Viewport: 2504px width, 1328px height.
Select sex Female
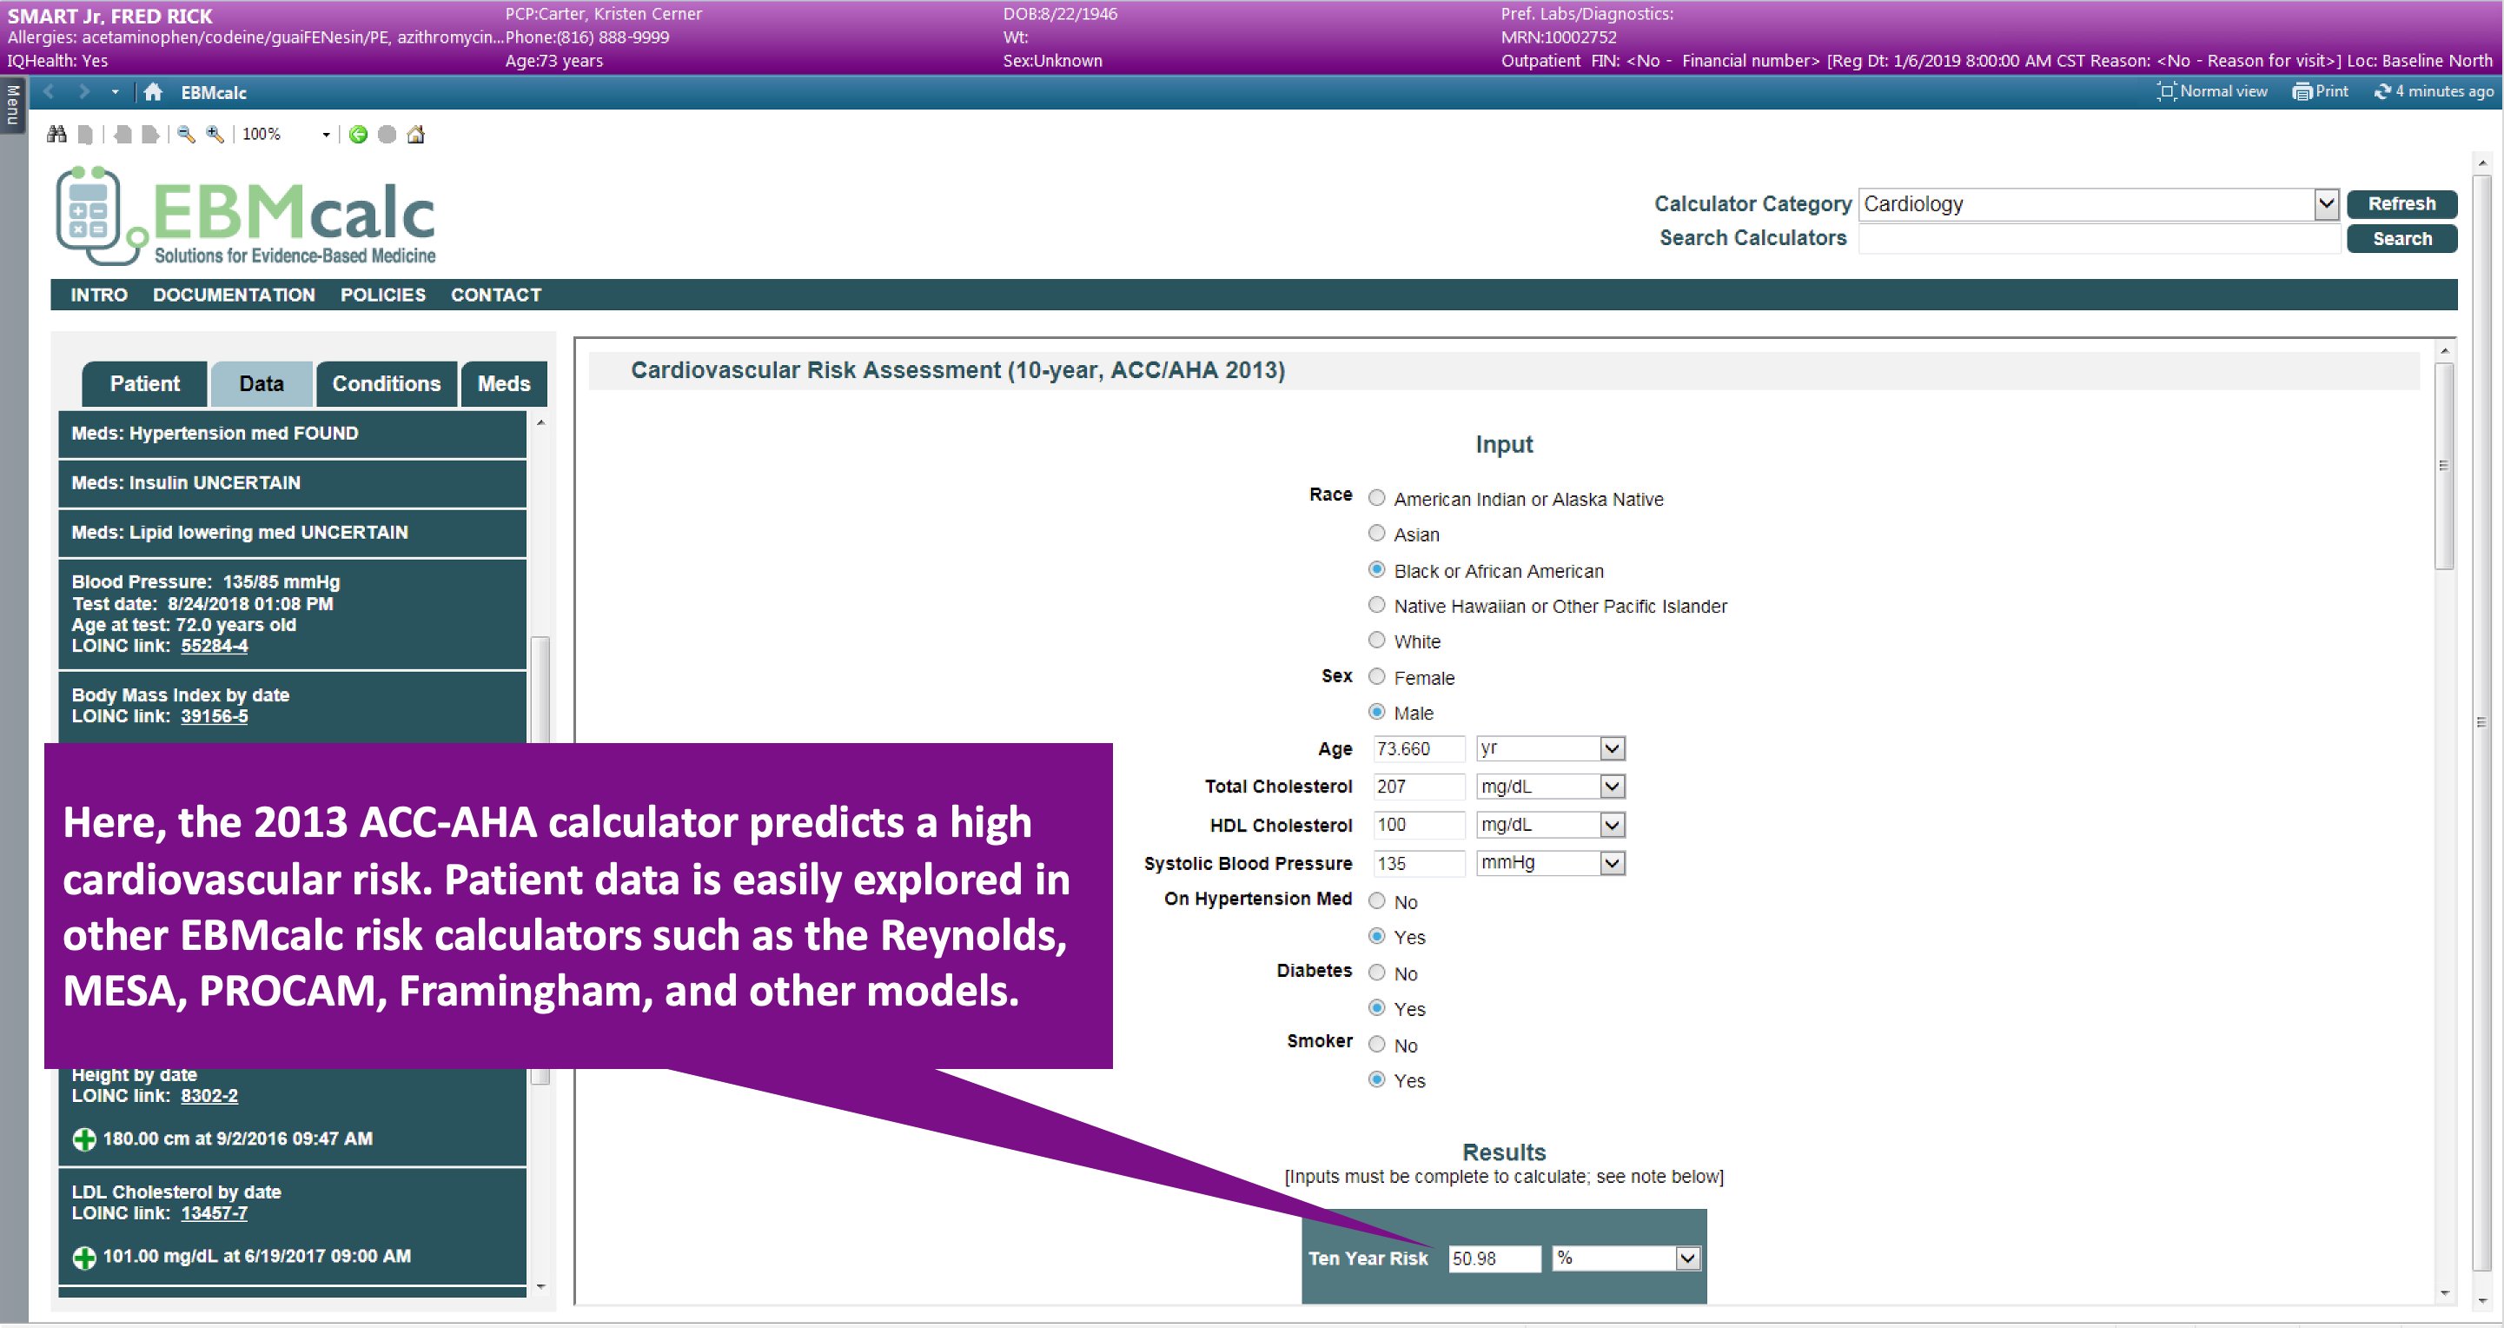tap(1376, 677)
